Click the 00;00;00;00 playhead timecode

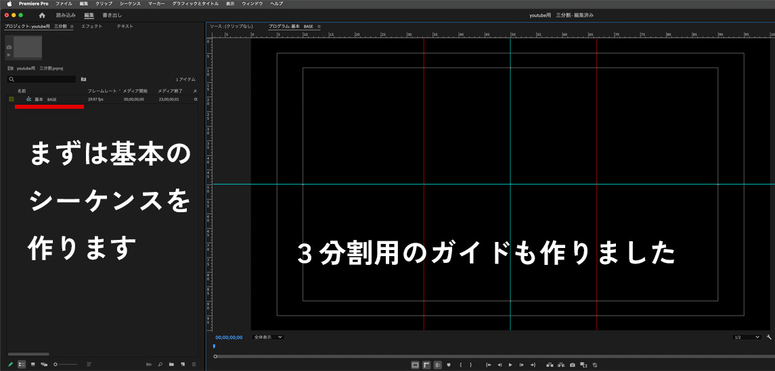coord(229,337)
